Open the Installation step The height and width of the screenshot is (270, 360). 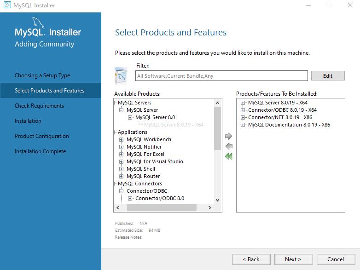tap(28, 121)
